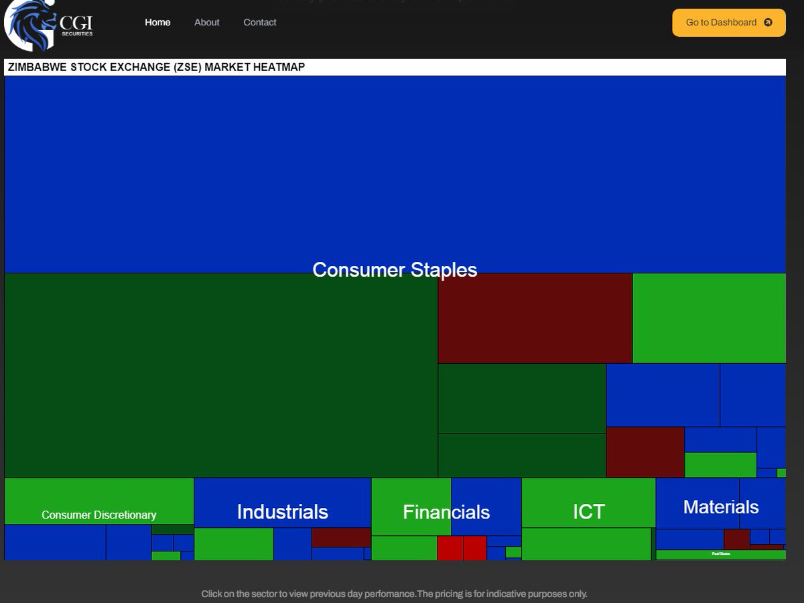Click the dark red tile beside Consumer Staples

(534, 317)
